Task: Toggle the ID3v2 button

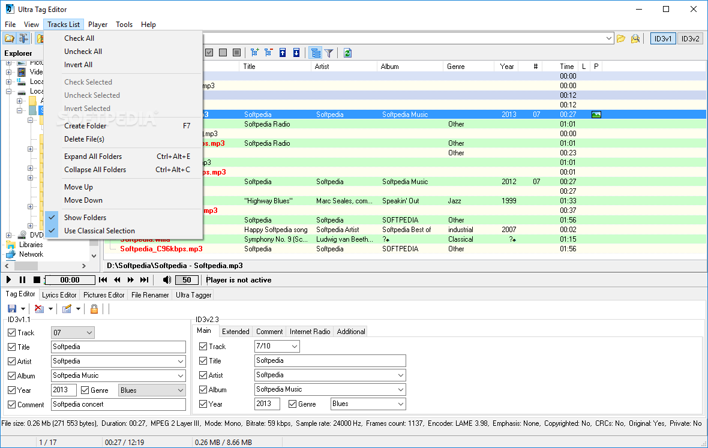Action: pos(691,39)
